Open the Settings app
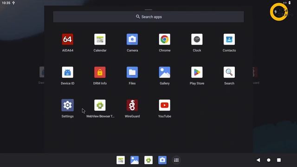297x167 pixels. tap(68, 105)
